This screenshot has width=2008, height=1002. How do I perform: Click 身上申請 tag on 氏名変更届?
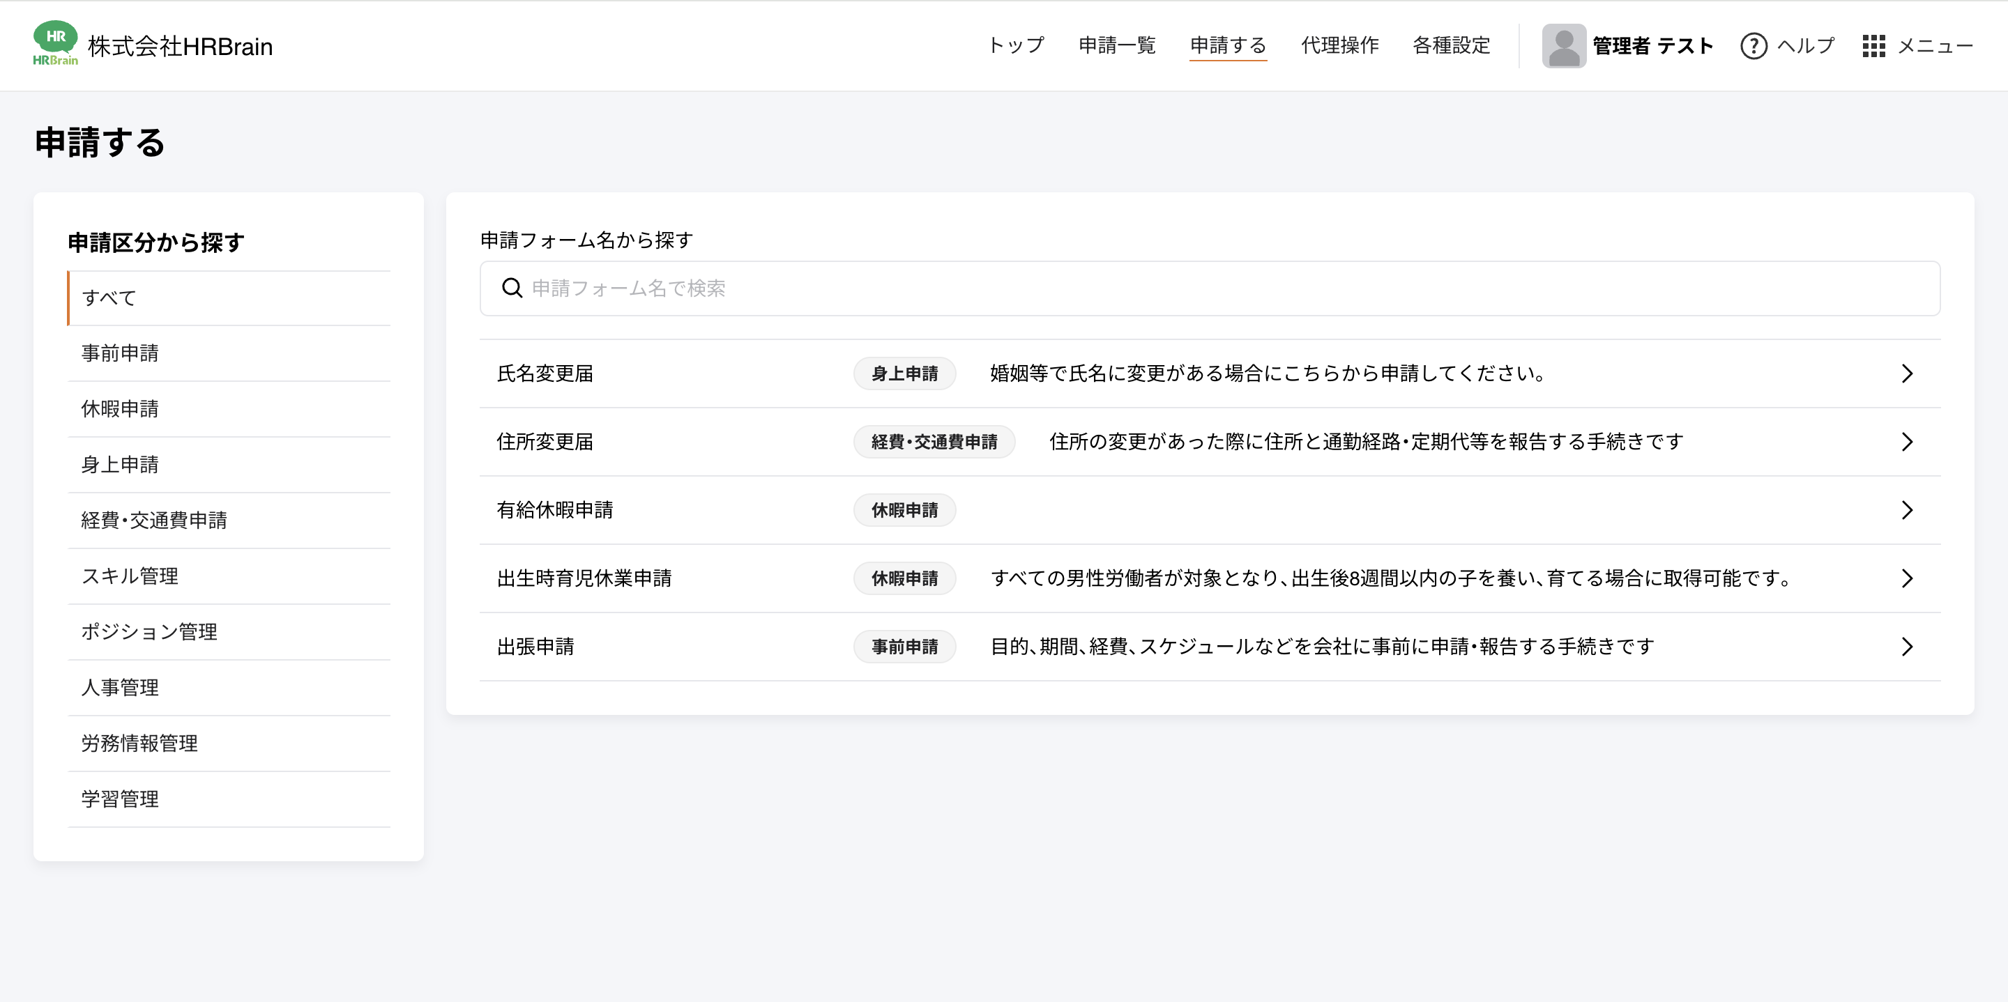point(904,373)
